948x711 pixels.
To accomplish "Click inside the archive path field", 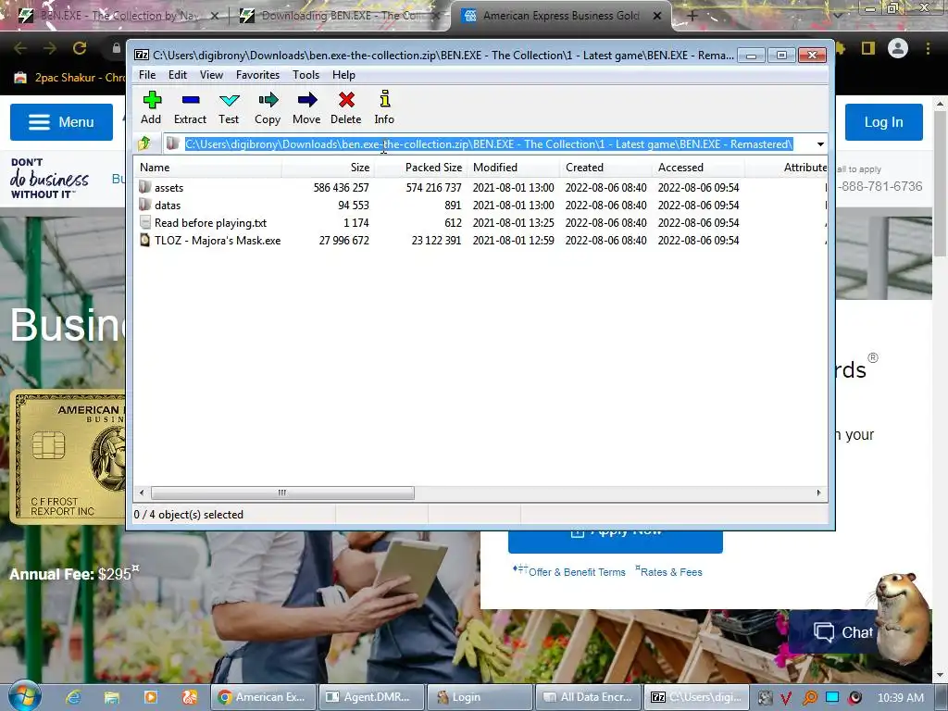I will click(x=489, y=143).
